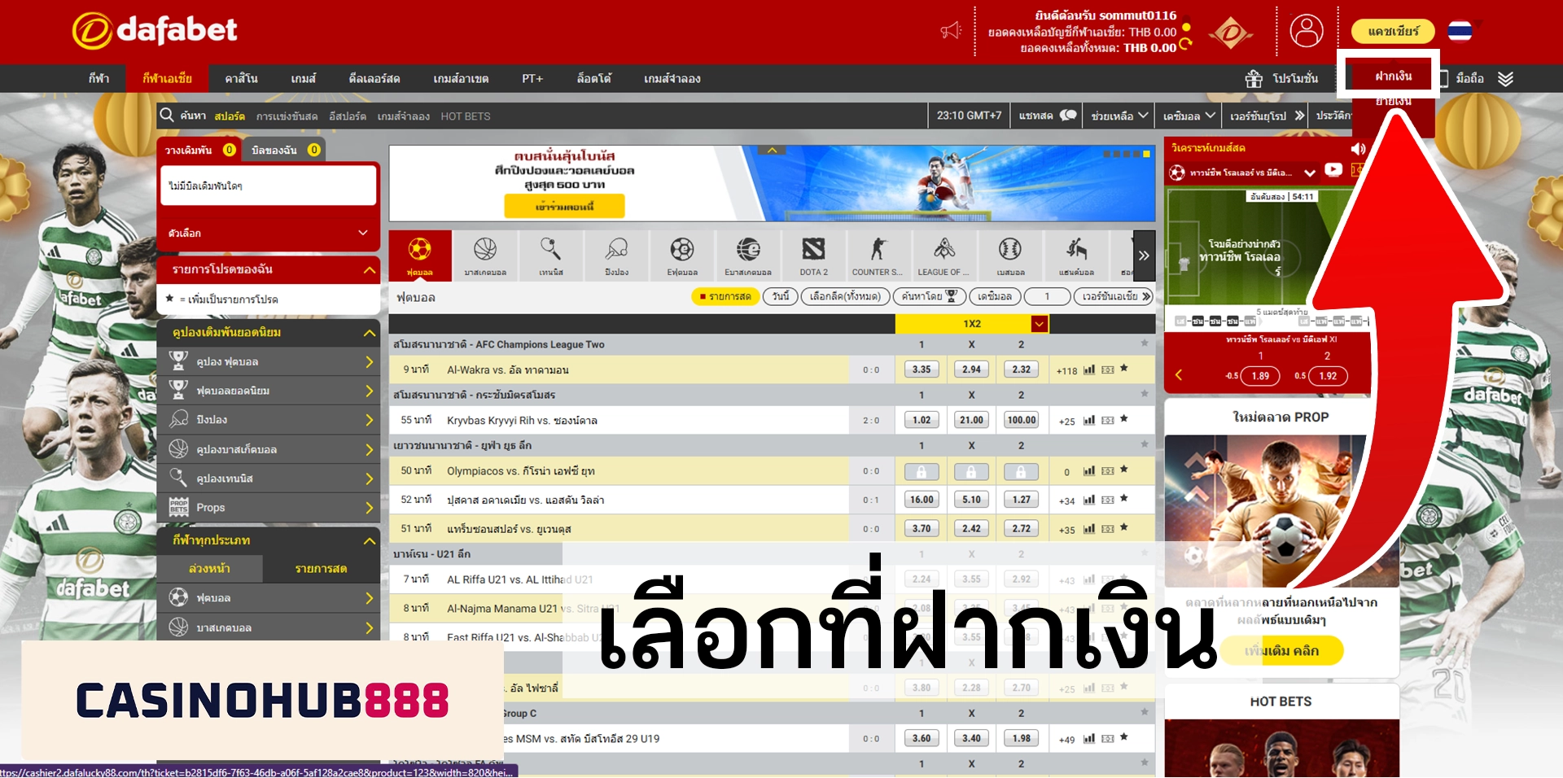Screen dimensions: 1563x778
Task: Favorite the AFC Champions League Two star
Action: click(x=1144, y=343)
